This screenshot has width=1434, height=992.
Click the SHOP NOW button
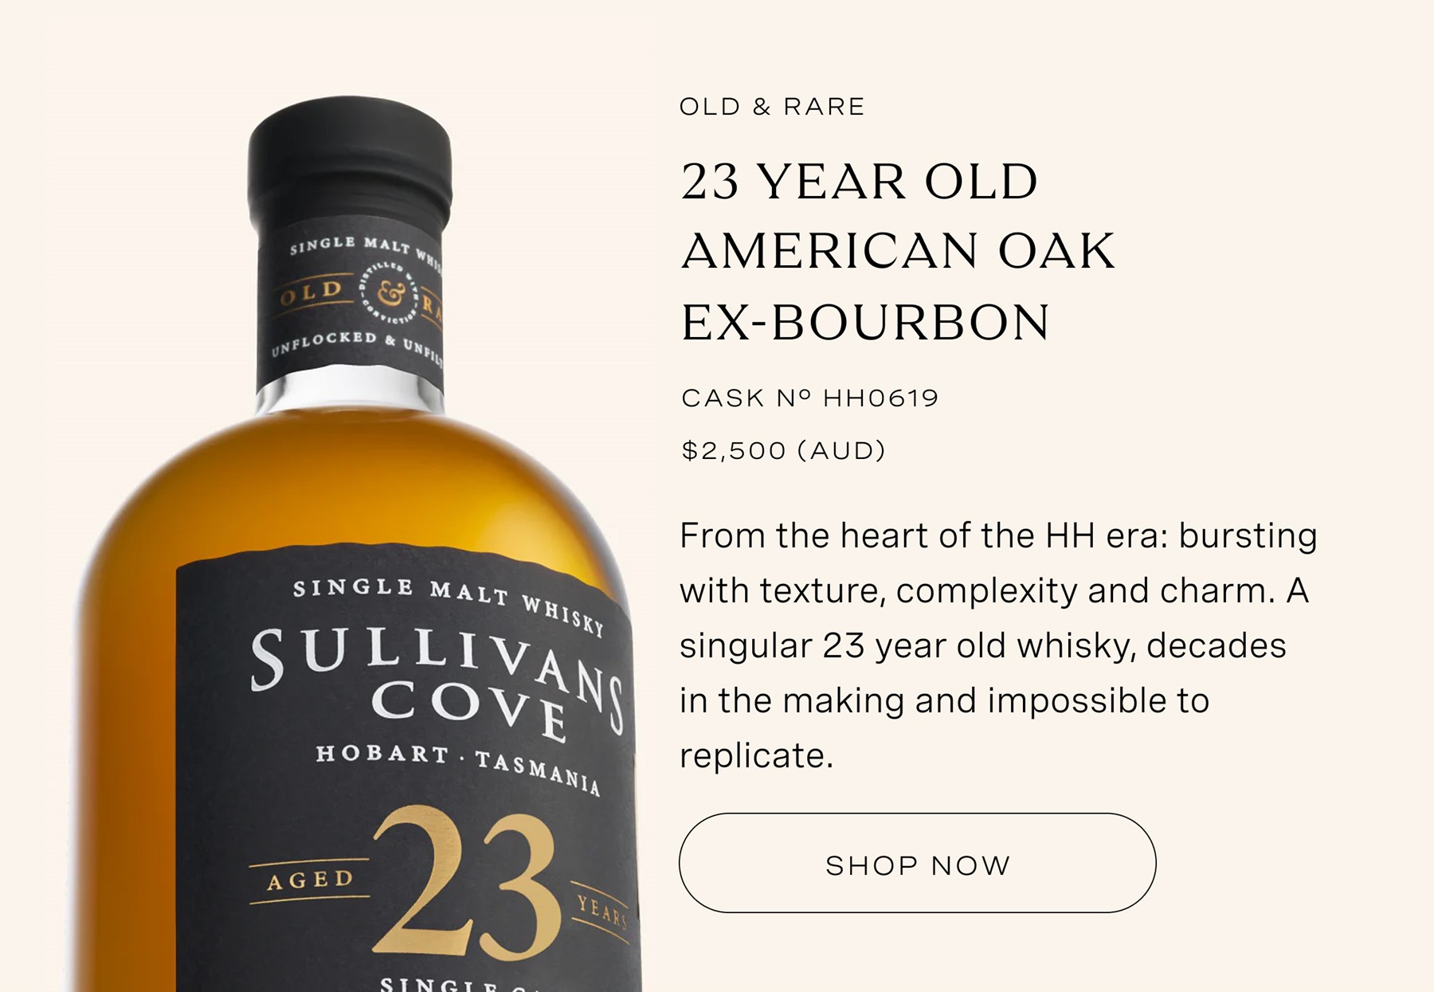click(917, 863)
